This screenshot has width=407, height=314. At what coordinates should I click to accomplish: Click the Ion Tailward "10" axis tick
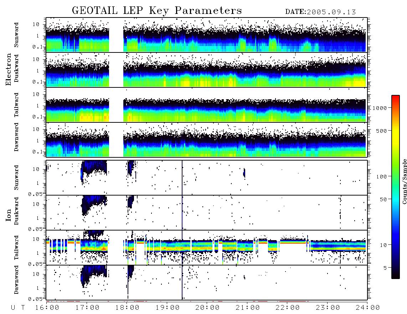[x=36, y=239]
